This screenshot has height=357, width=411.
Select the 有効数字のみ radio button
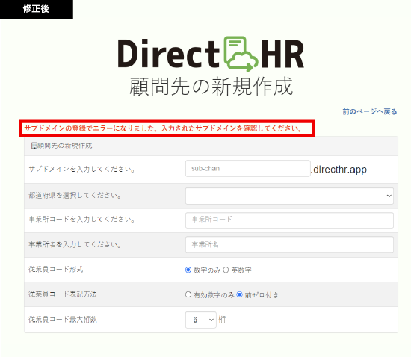coord(188,294)
